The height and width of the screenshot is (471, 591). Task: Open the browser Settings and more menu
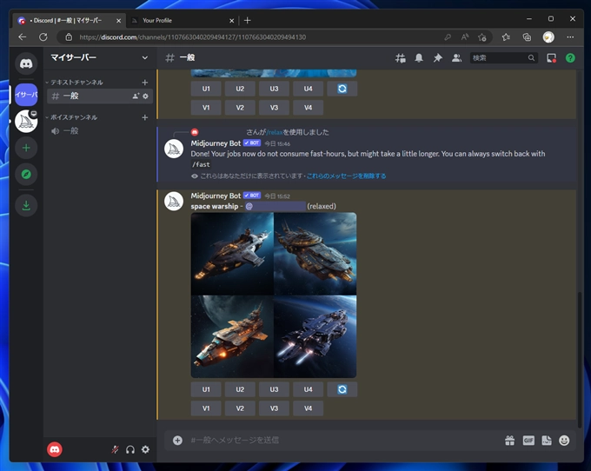570,36
